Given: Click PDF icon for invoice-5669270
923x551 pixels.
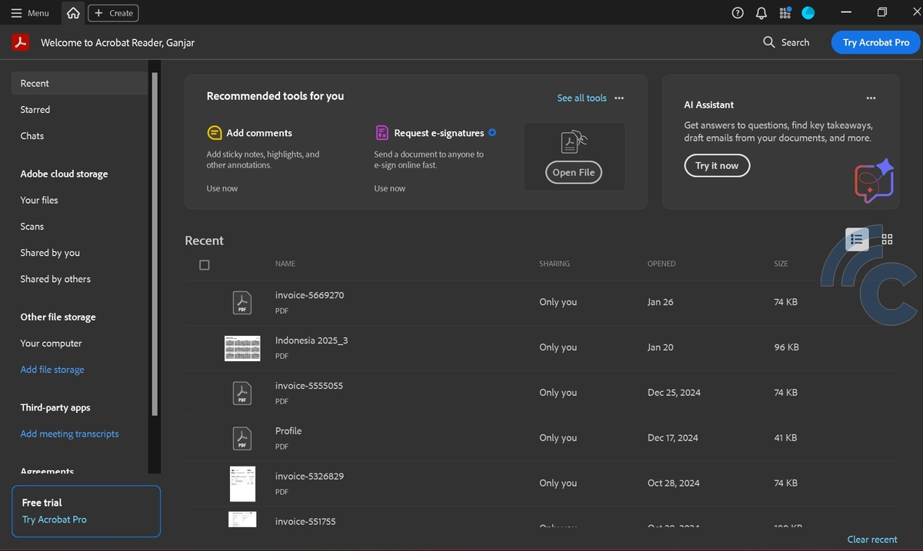Looking at the screenshot, I should 242,302.
